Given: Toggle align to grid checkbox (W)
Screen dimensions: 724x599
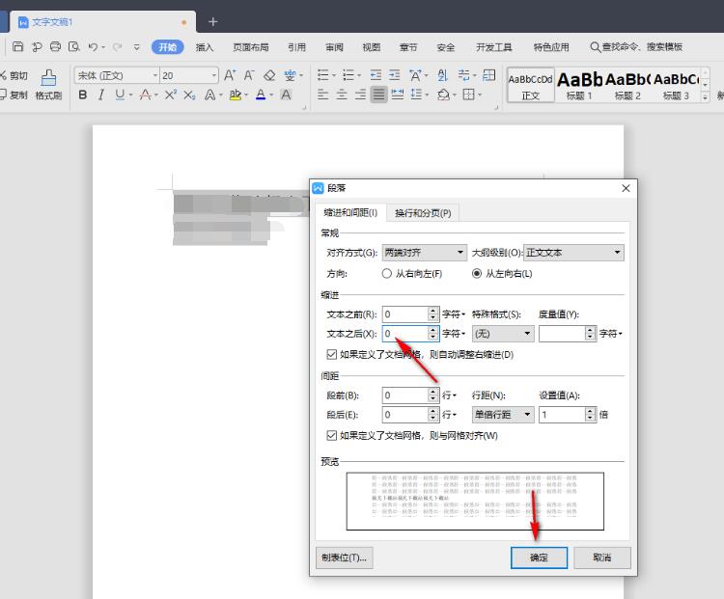Looking at the screenshot, I should click(331, 435).
